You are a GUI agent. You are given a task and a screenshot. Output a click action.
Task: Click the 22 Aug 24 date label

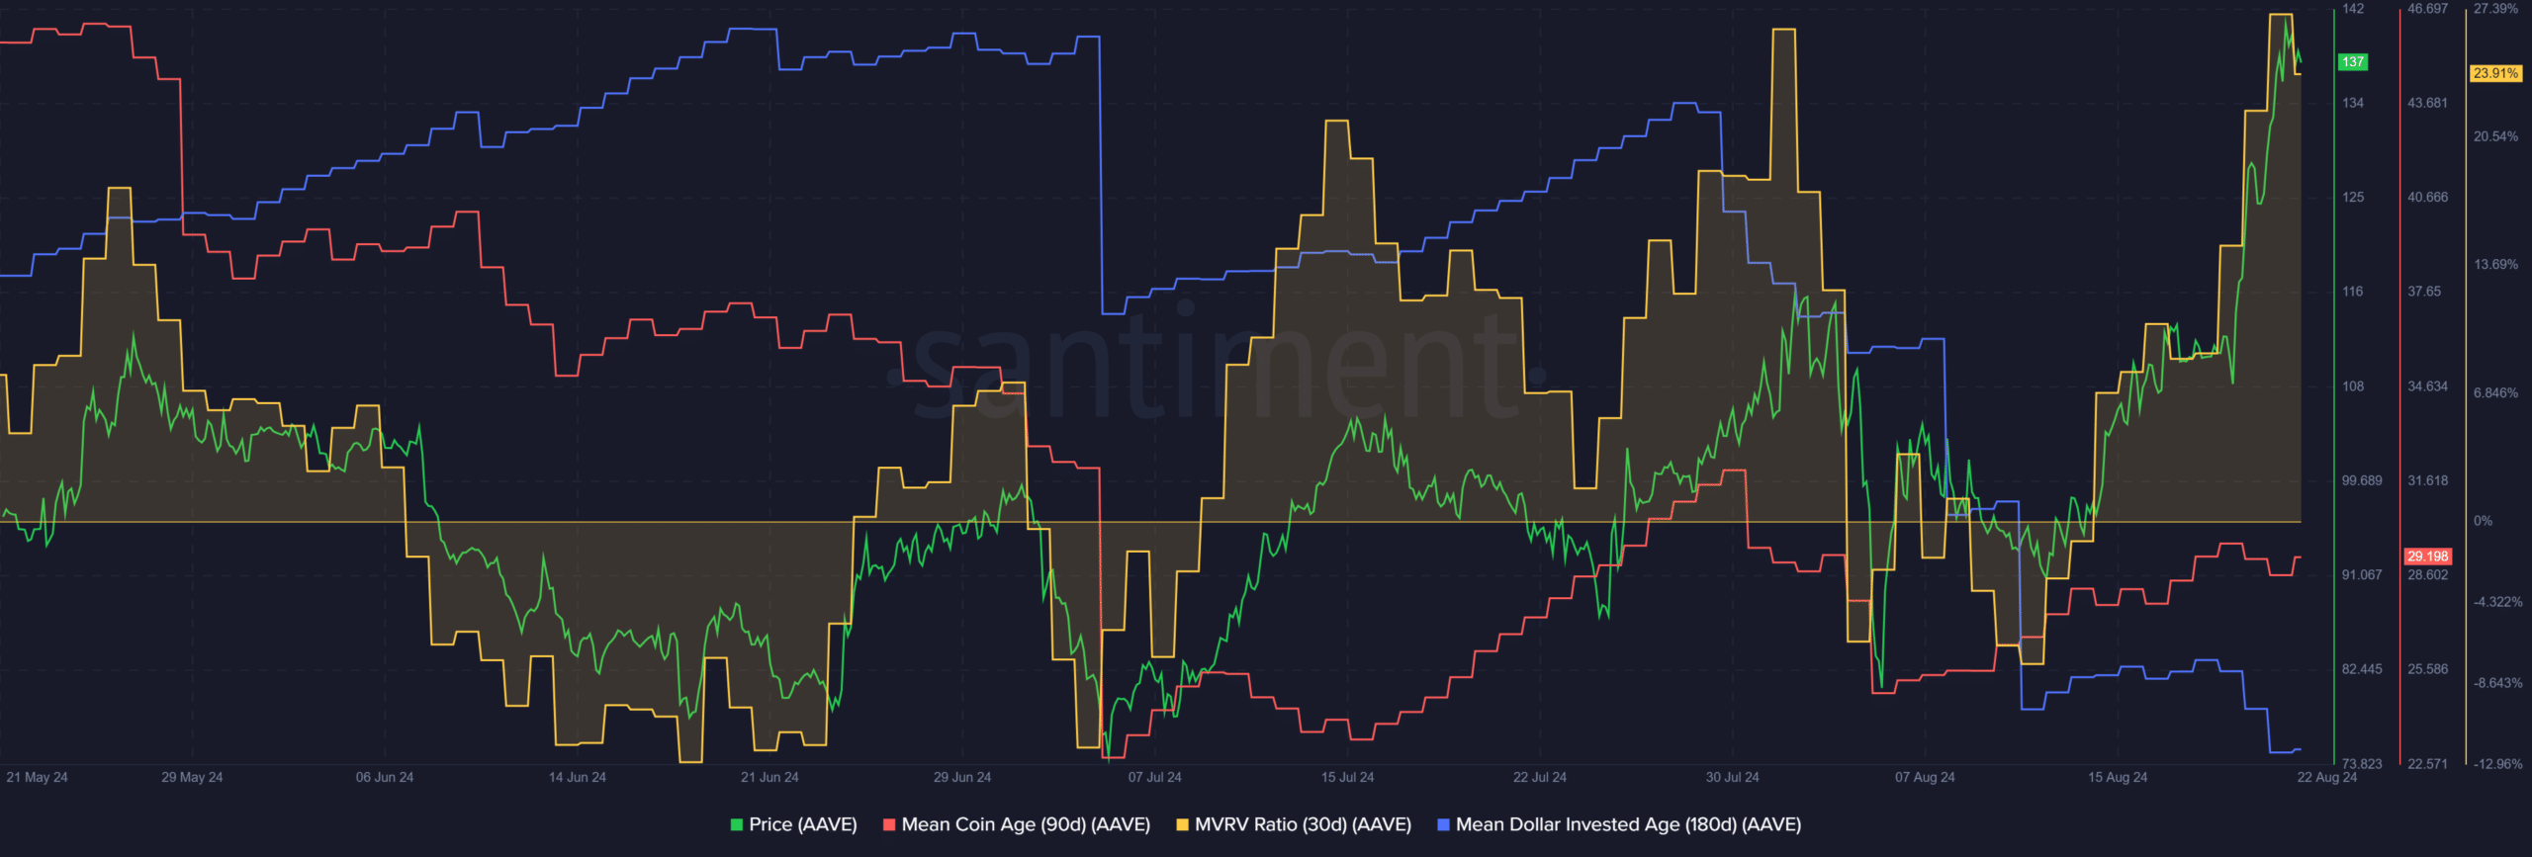tap(2327, 777)
